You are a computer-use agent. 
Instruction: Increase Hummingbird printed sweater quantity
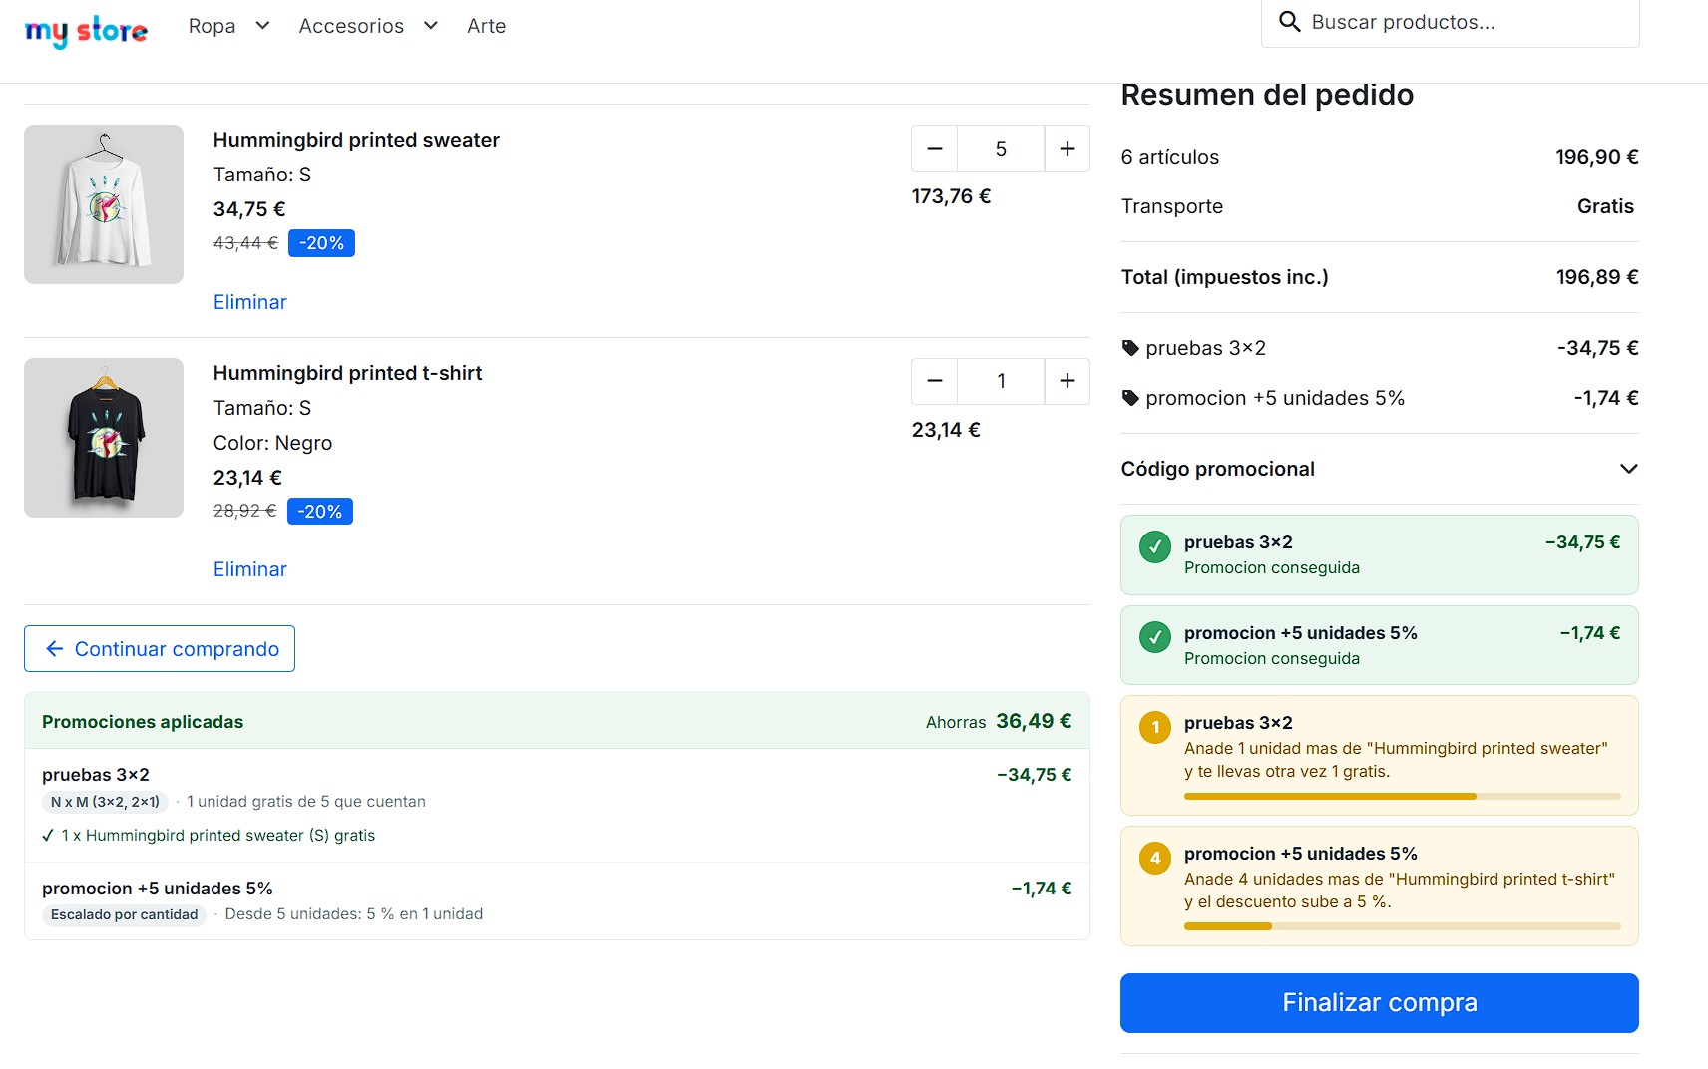tap(1067, 149)
